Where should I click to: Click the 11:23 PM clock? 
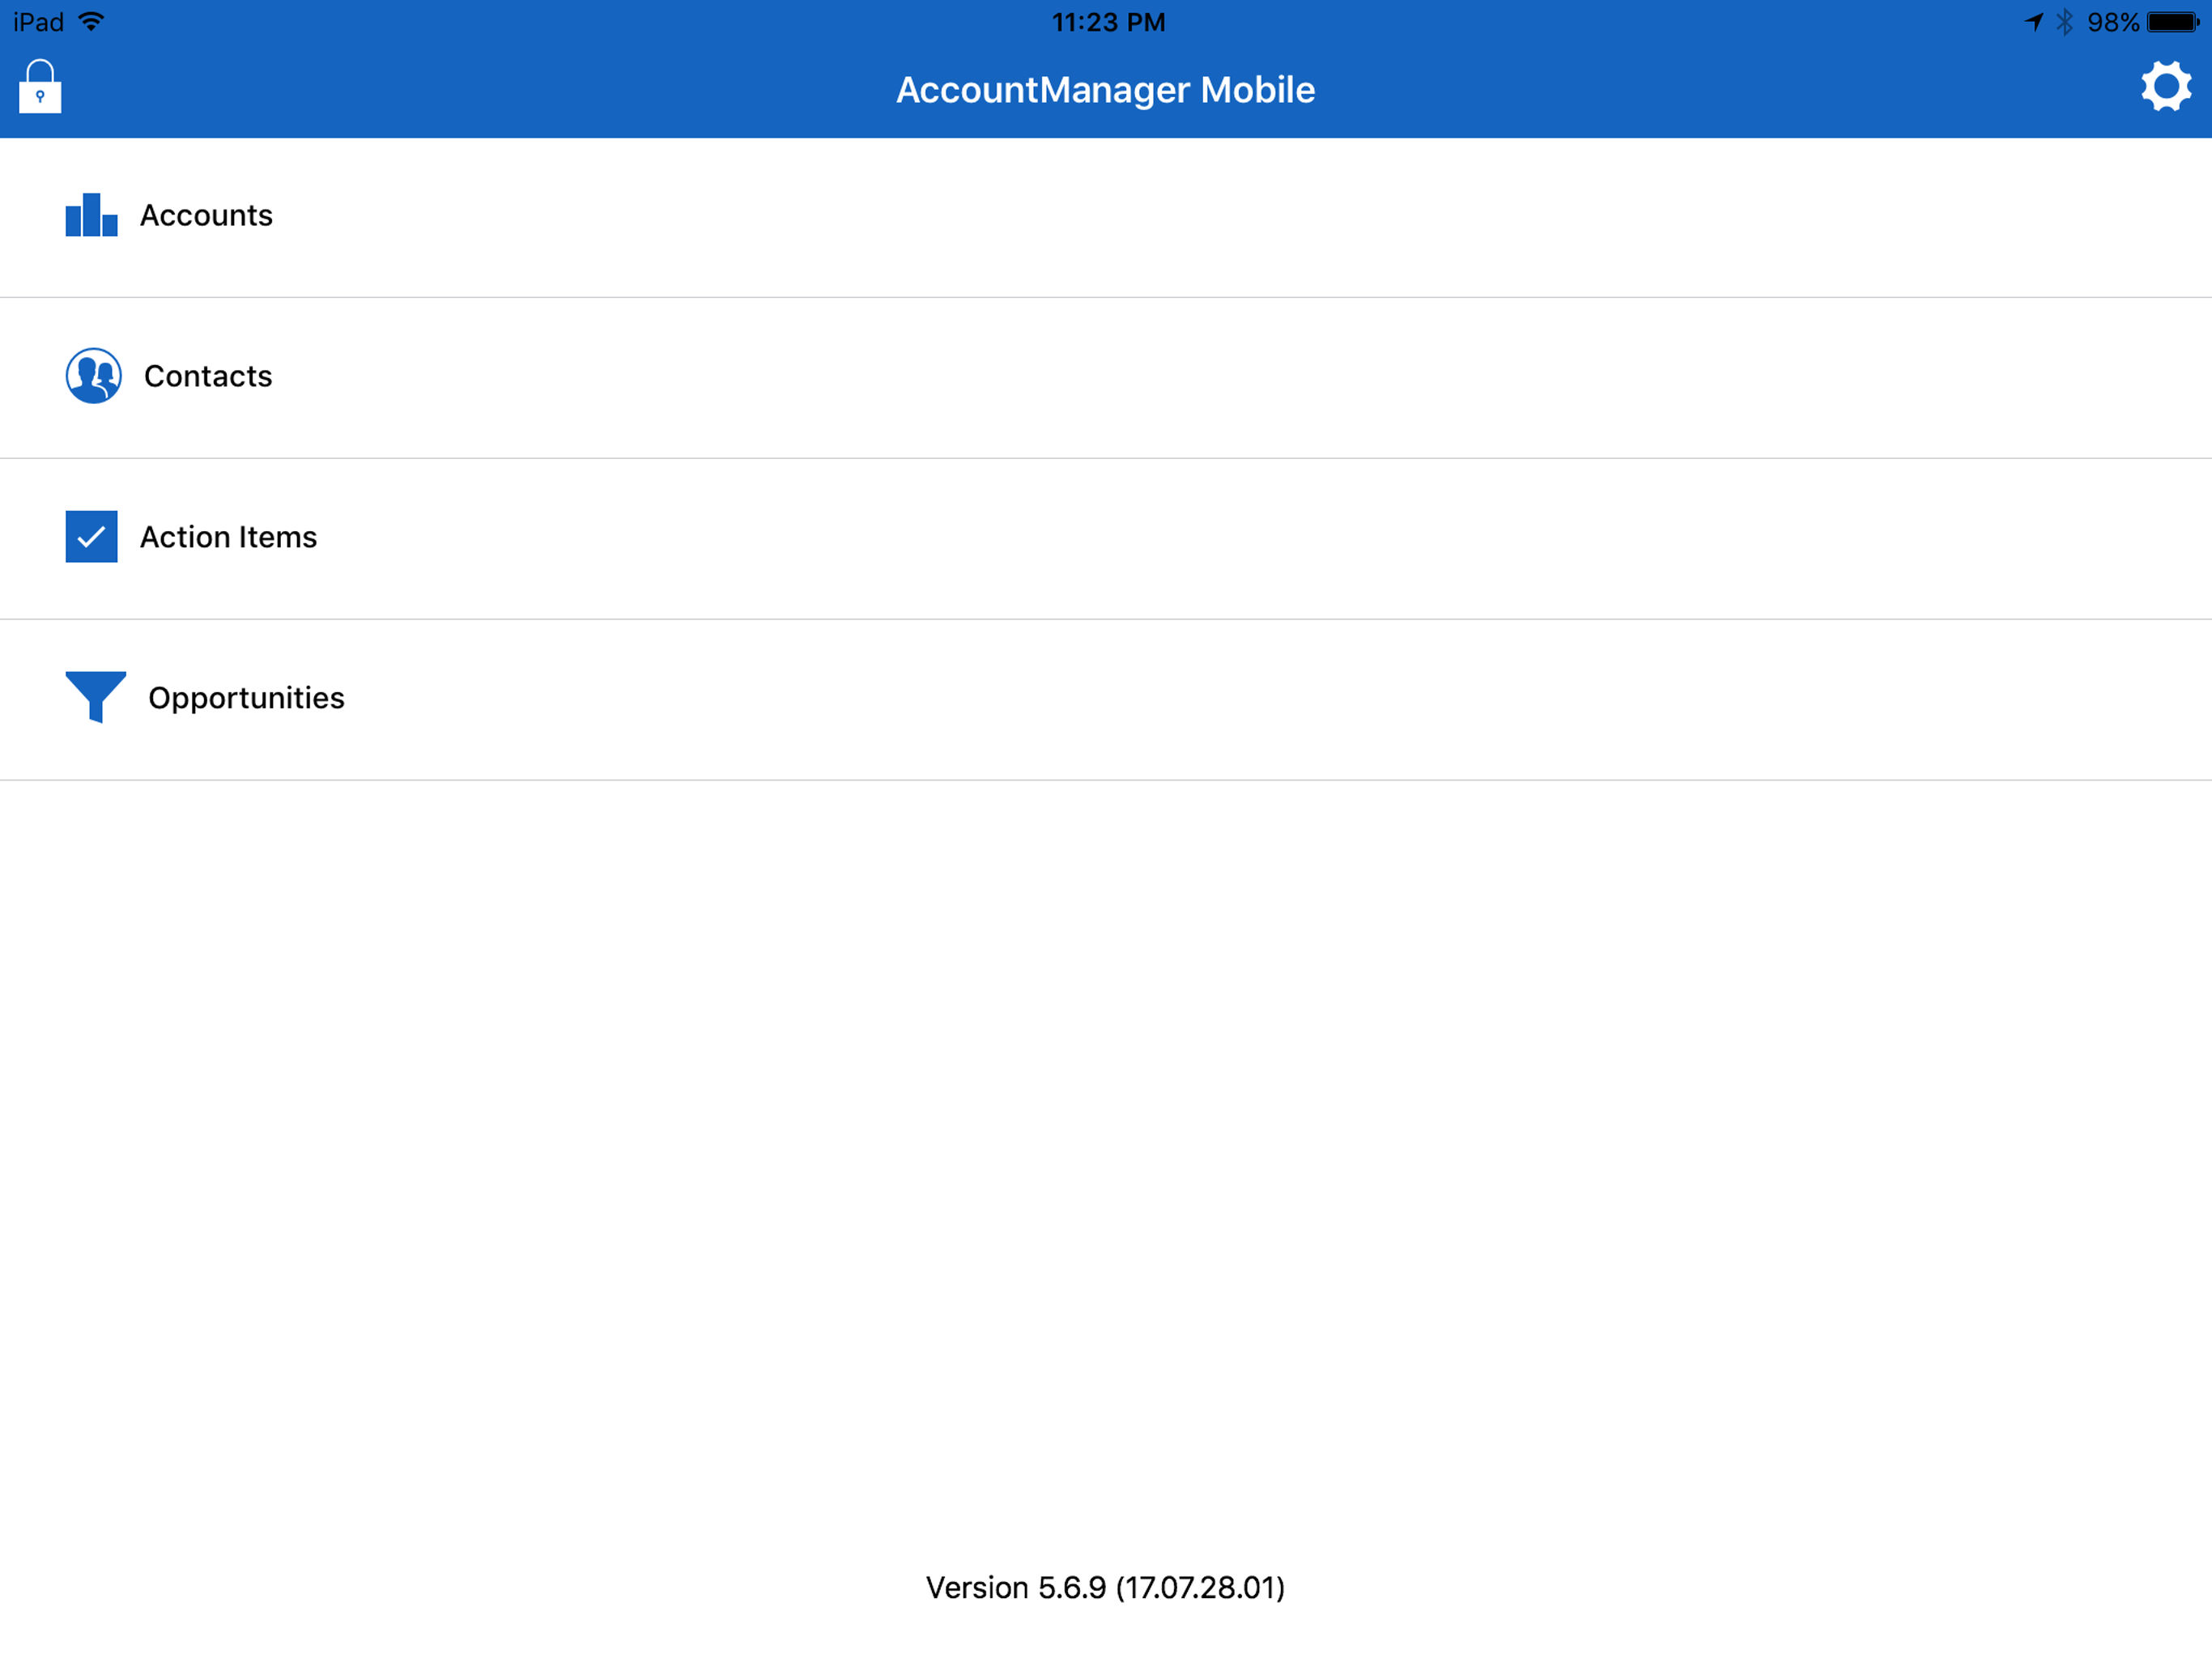click(x=1108, y=22)
